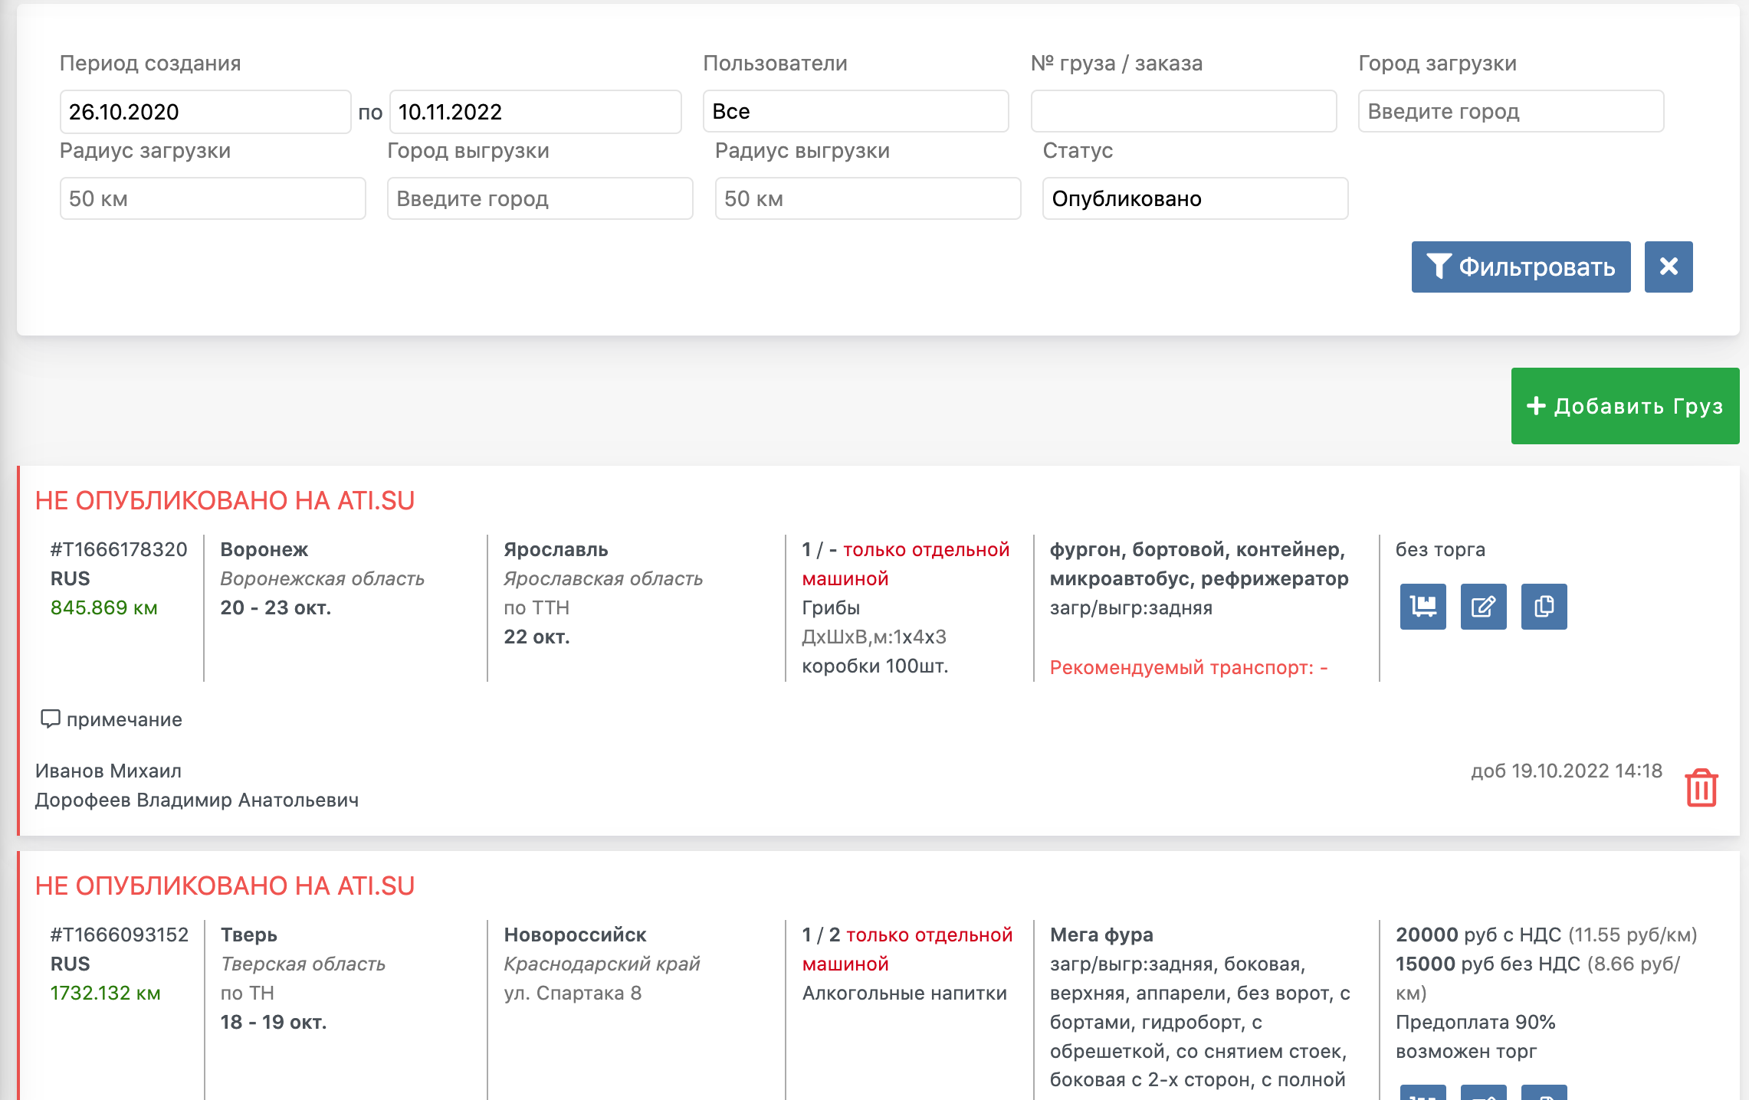The image size is (1749, 1100).
Task: Click unloading city Ярославль
Action: click(x=556, y=549)
